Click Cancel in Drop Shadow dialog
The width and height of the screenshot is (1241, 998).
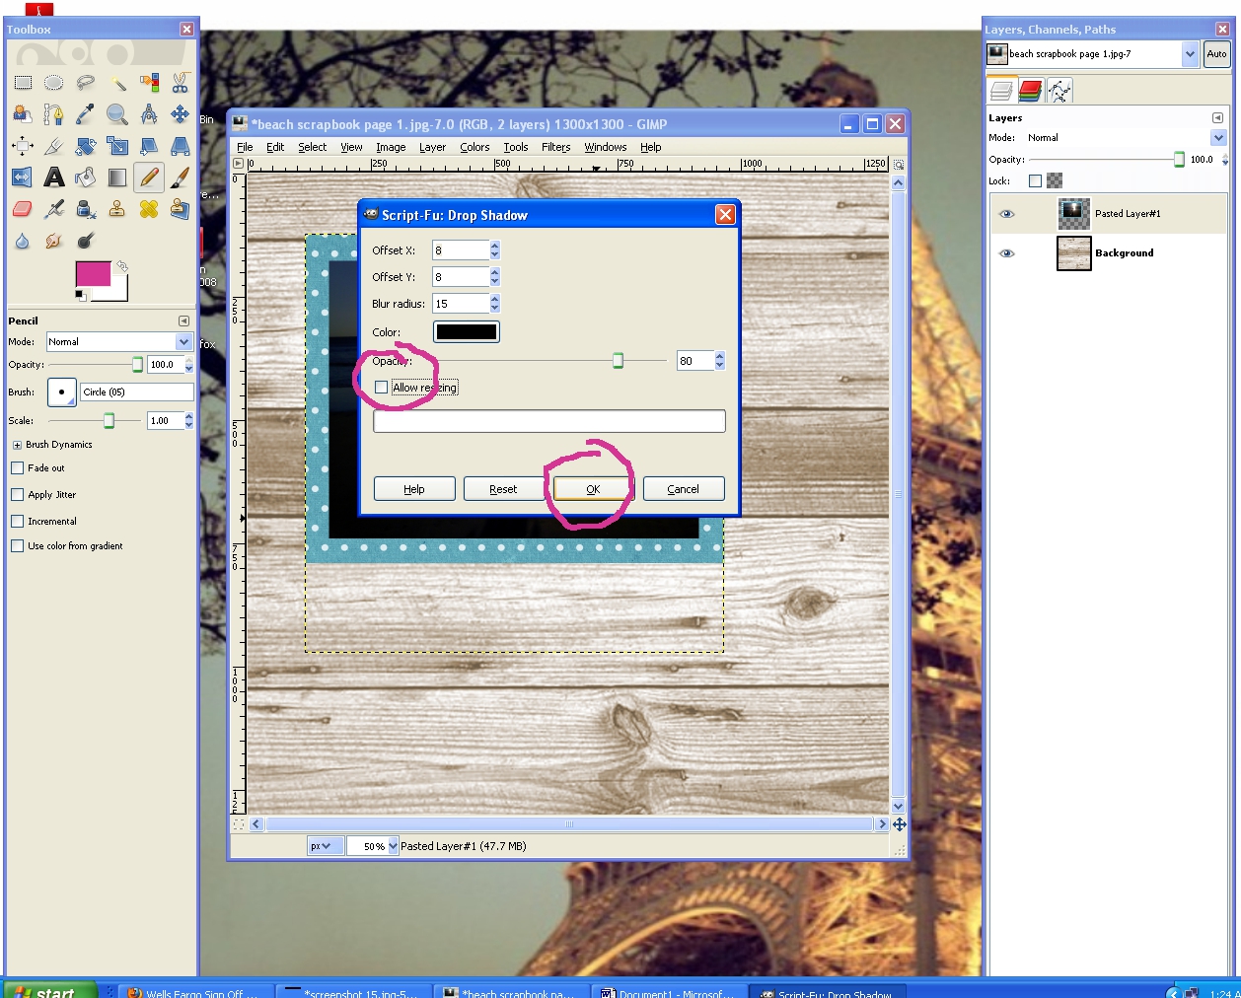pyautogui.click(x=684, y=489)
